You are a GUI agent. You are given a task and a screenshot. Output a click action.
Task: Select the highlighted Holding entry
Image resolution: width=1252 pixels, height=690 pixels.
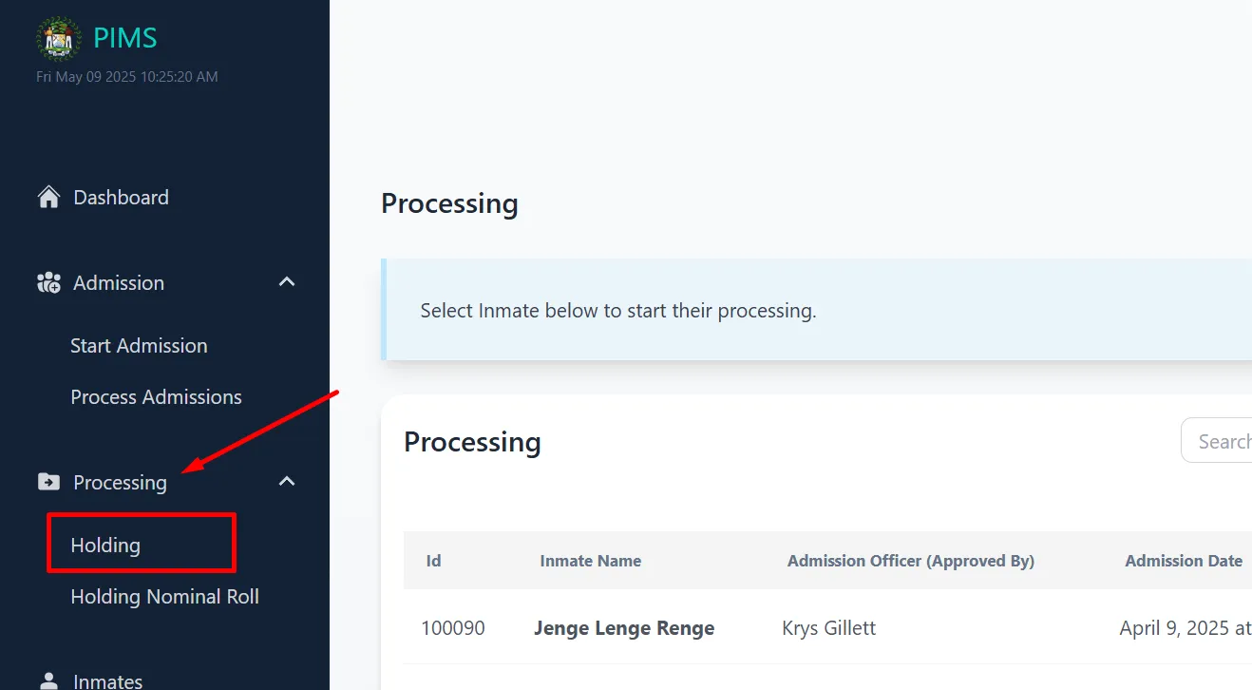pos(105,544)
